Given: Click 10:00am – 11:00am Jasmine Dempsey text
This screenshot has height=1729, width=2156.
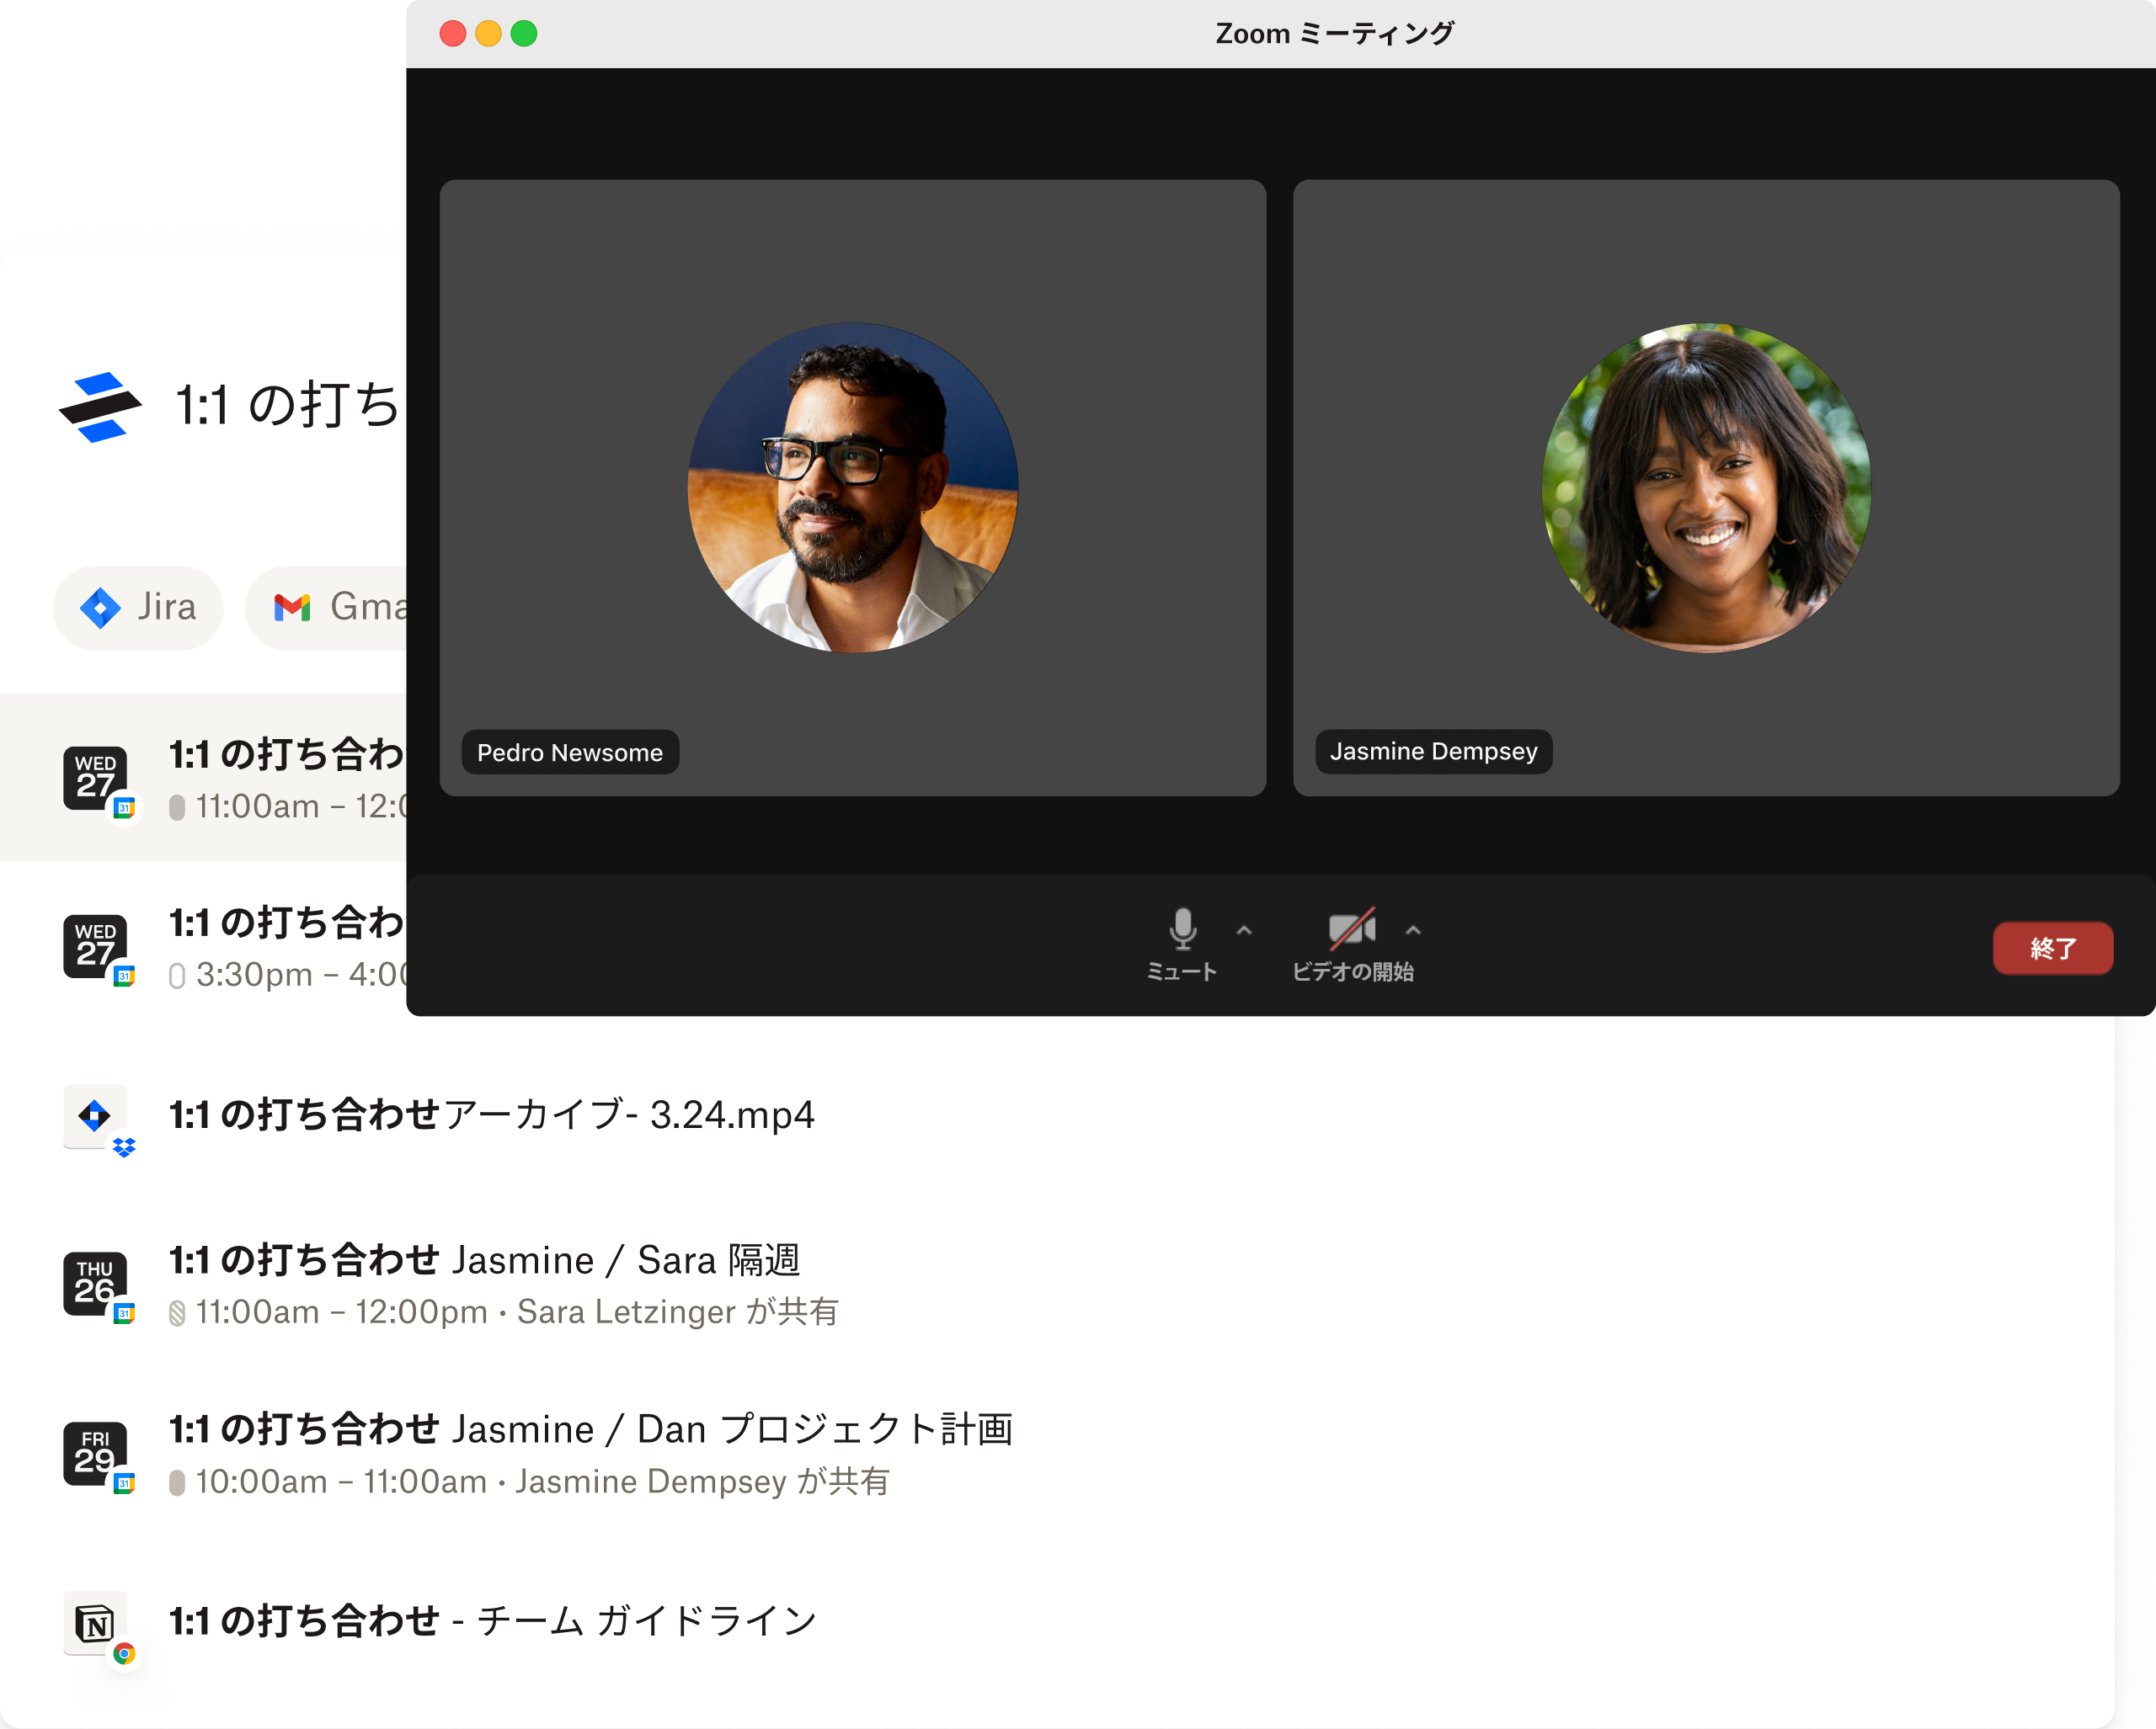Looking at the screenshot, I should pyautogui.click(x=542, y=1482).
